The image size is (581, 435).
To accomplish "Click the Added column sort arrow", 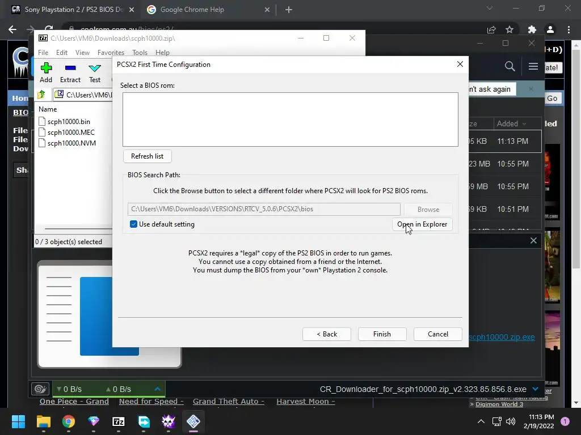I will click(x=524, y=124).
